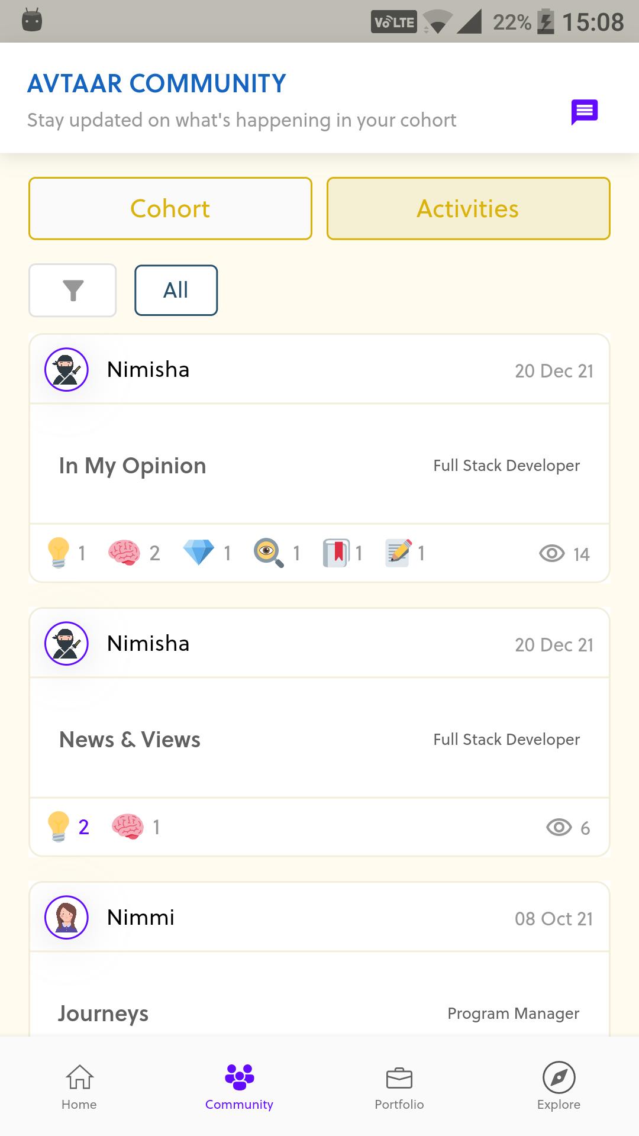Viewport: 639px width, 1136px height.
Task: Select the All filter chip
Action: click(x=176, y=290)
